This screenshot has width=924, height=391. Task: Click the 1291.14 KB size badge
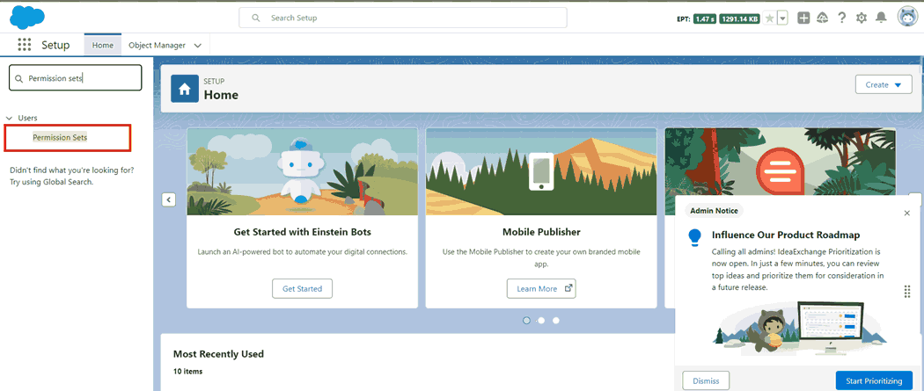[x=739, y=18]
